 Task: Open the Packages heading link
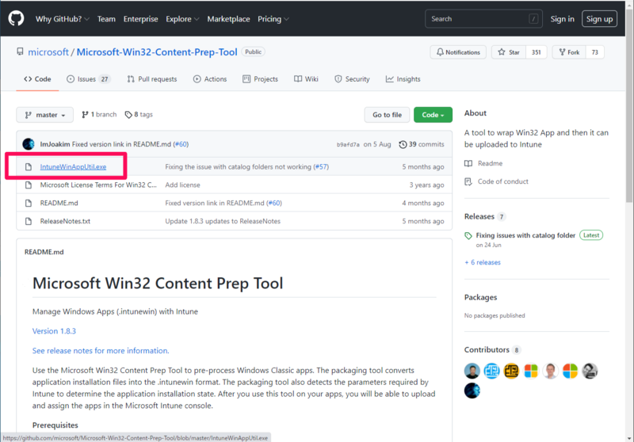tap(480, 297)
